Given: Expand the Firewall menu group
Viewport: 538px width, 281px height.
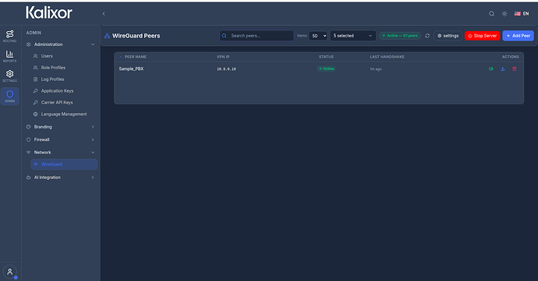Looking at the screenshot, I should coord(61,139).
